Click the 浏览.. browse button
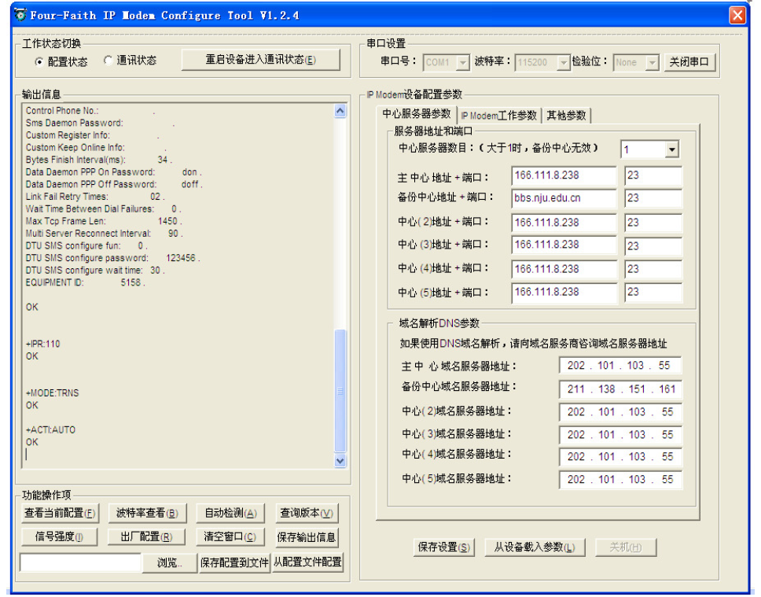 (170, 563)
